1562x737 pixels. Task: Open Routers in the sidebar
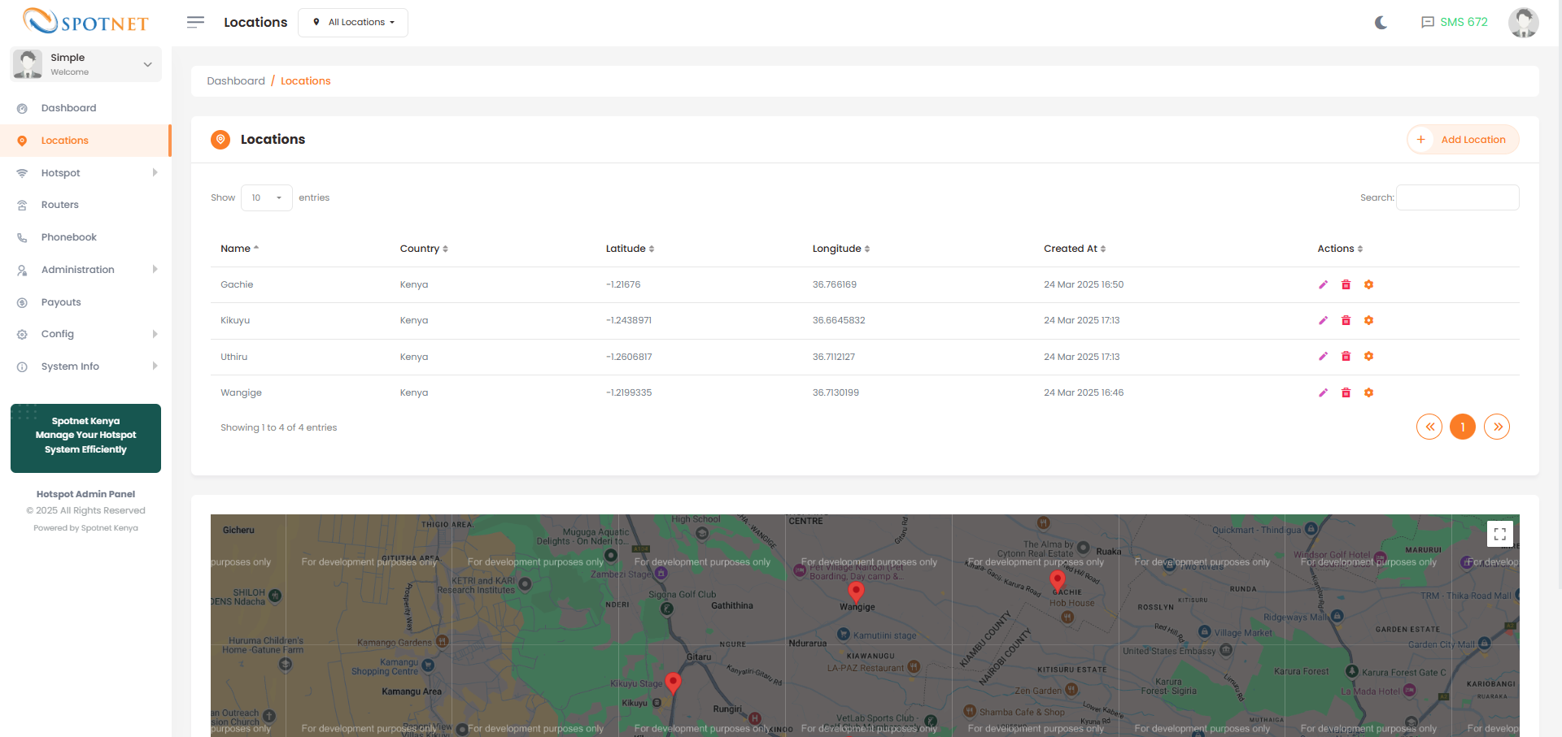coord(60,205)
